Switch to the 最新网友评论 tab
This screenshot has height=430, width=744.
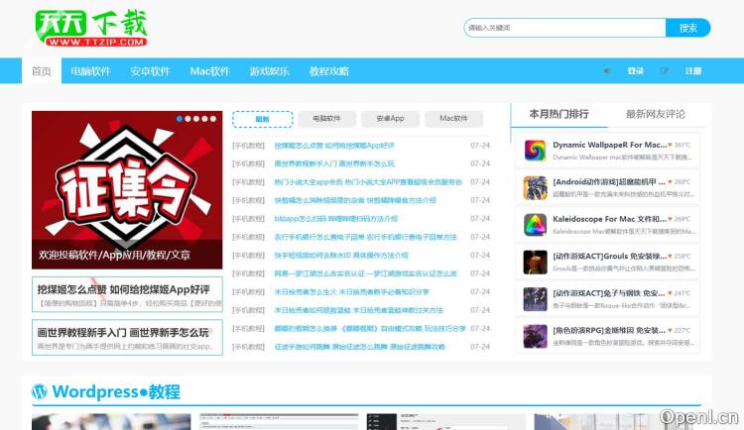[655, 114]
